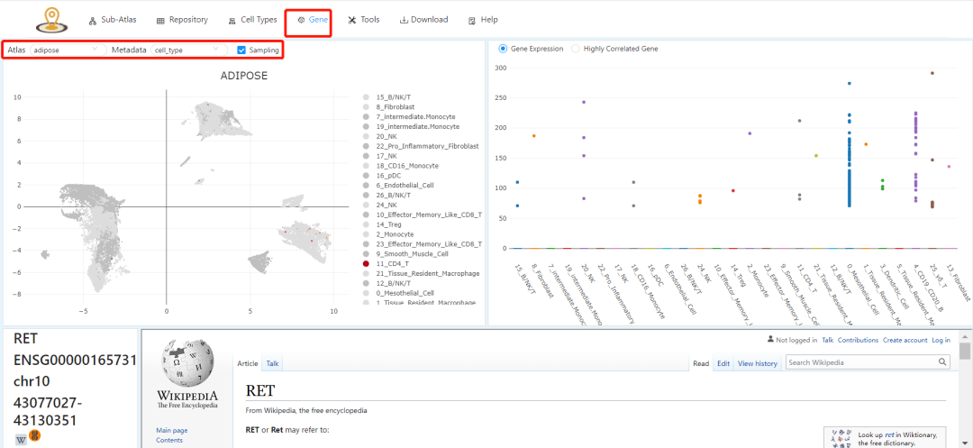Viewport: 973px width, 448px height.
Task: Uncheck the Sampling checkbox
Action: 241,50
